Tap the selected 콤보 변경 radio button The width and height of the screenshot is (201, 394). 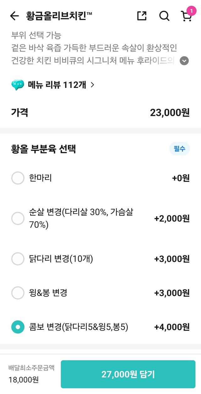click(x=18, y=327)
